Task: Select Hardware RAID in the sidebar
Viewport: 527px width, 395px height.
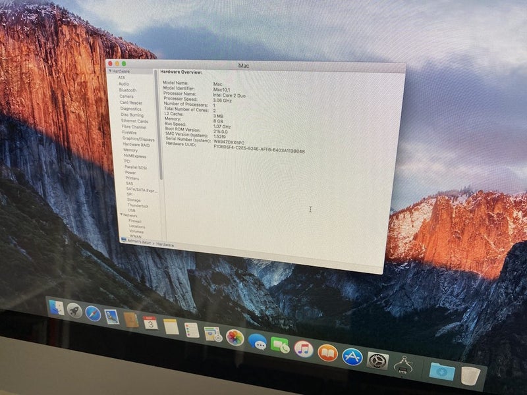Action: 136,145
